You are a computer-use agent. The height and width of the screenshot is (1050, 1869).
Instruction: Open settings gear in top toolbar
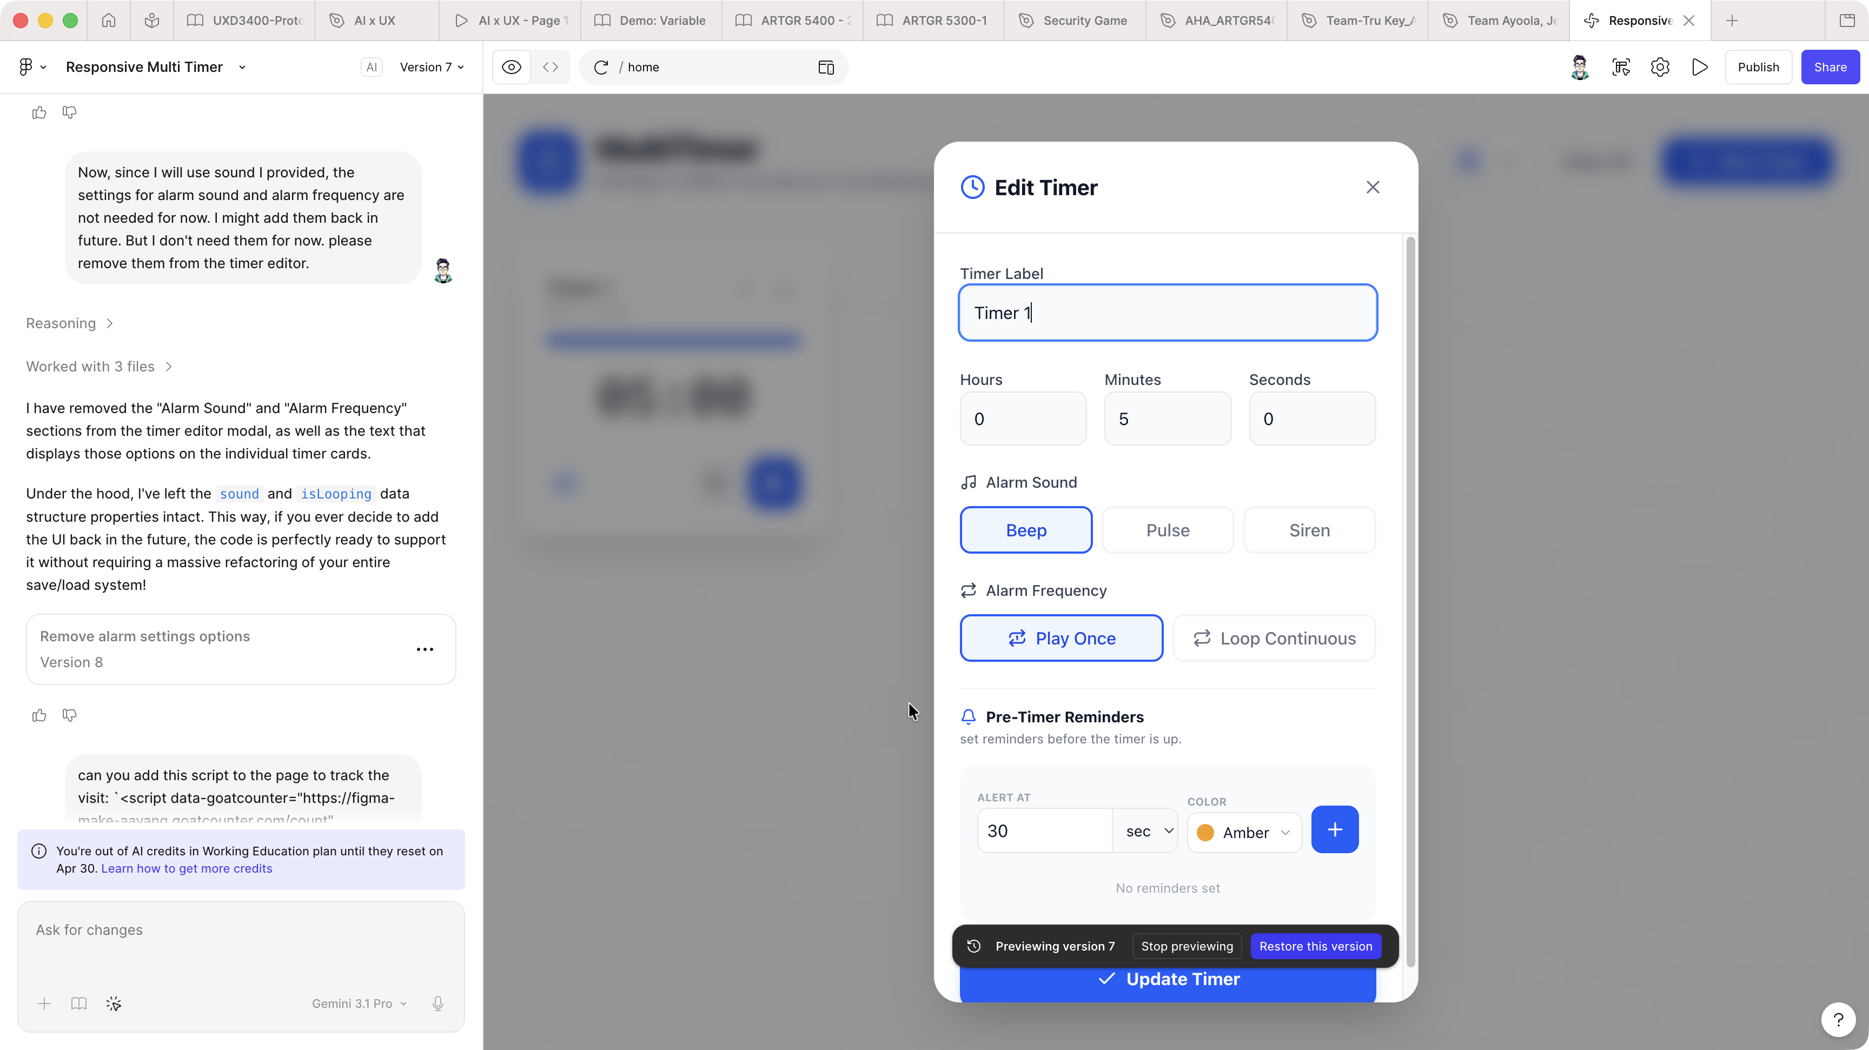(x=1660, y=68)
